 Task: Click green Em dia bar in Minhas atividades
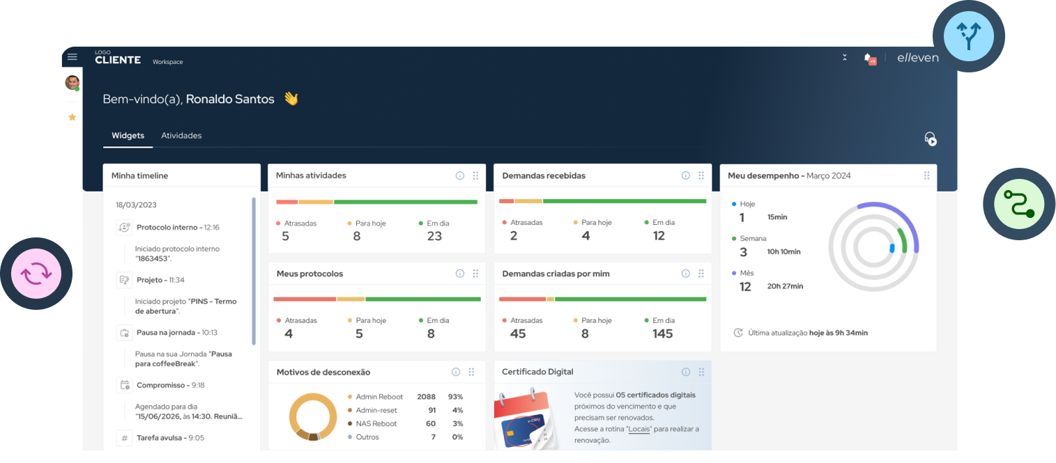[405, 202]
